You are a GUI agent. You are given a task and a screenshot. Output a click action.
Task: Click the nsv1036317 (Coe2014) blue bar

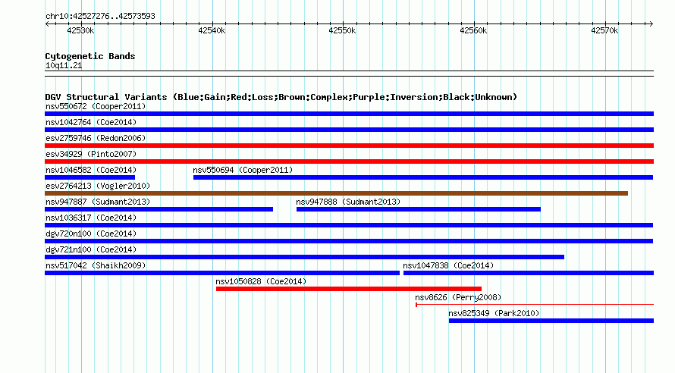[x=349, y=225]
